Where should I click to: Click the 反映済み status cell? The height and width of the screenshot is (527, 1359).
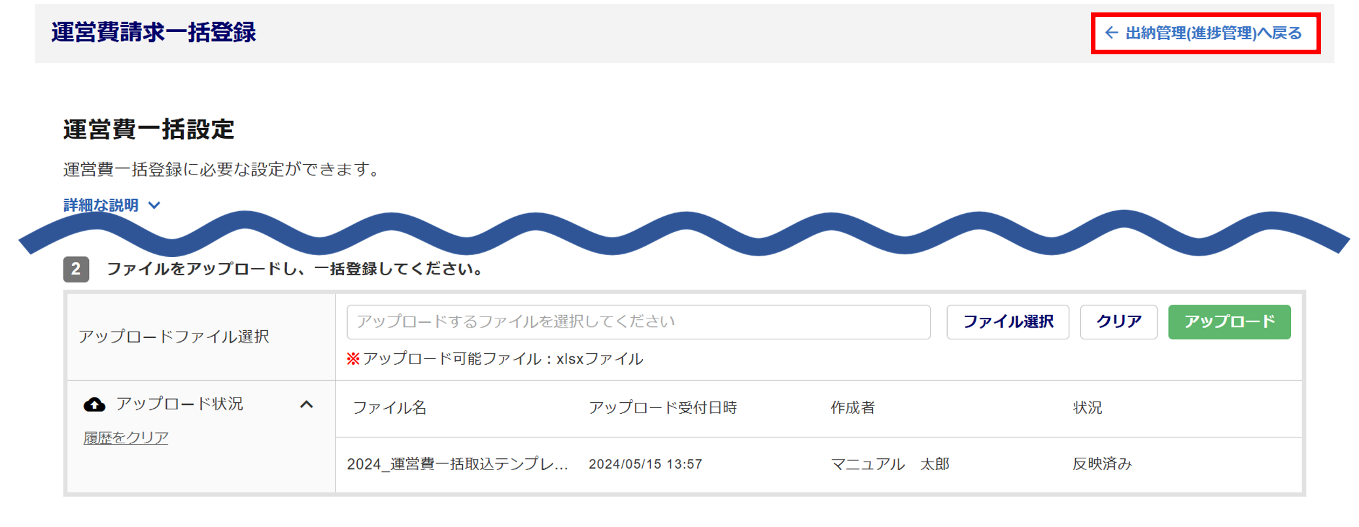1102,464
